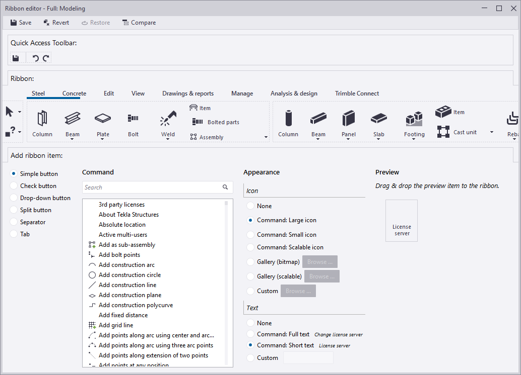Expand the selection arrow tool dropdown

pos(20,112)
